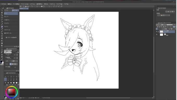This screenshot has width=177, height=100.
Task: Select the Pencil tool
Action: (2, 29)
